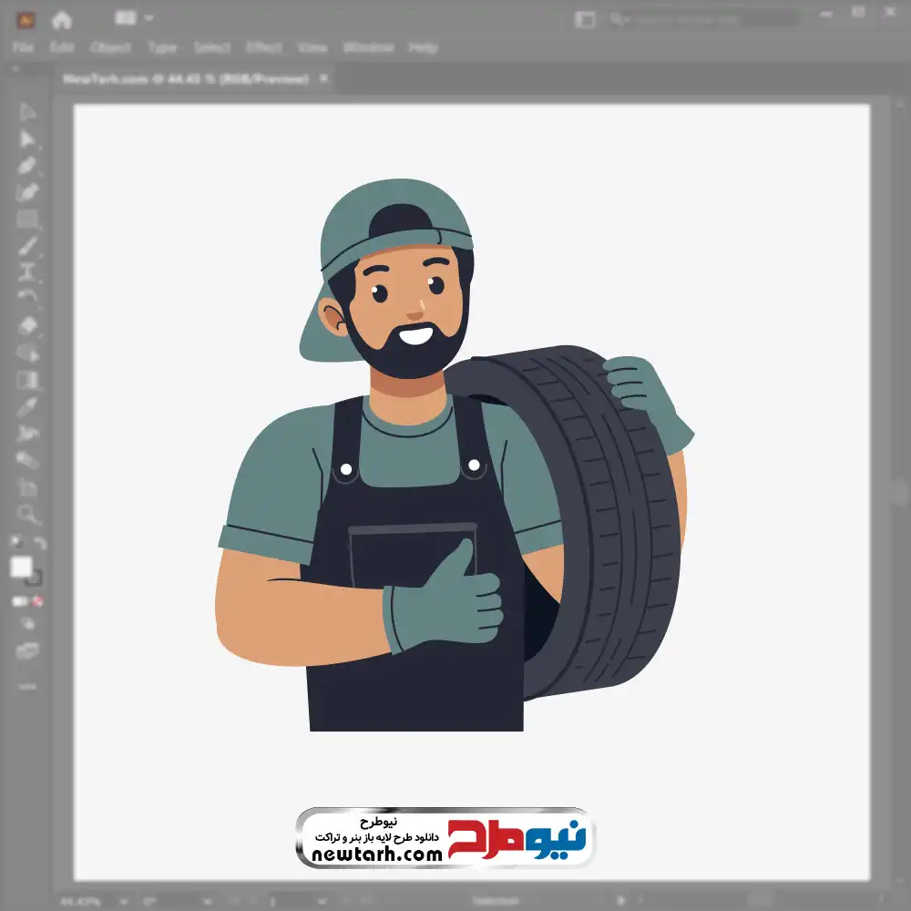Screen dimensions: 911x911
Task: Select the Paintbrush tool
Action: [x=28, y=246]
